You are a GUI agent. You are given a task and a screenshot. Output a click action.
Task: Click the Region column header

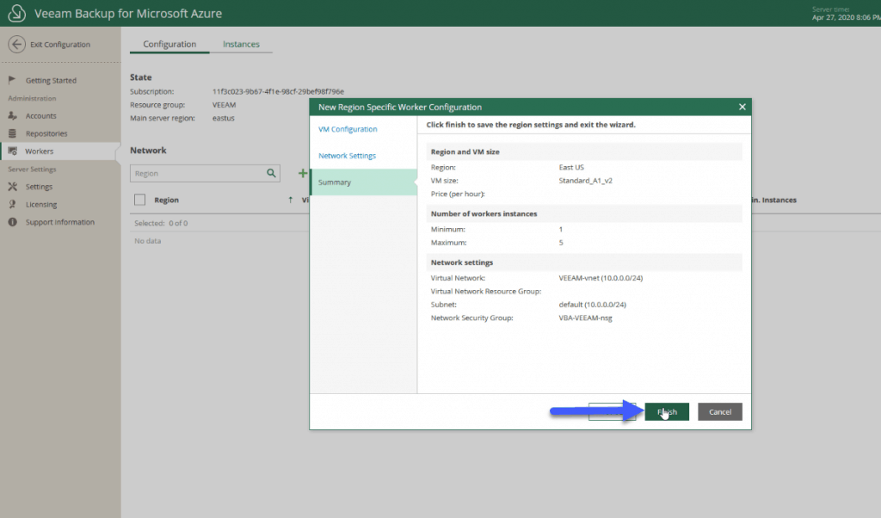tap(166, 200)
